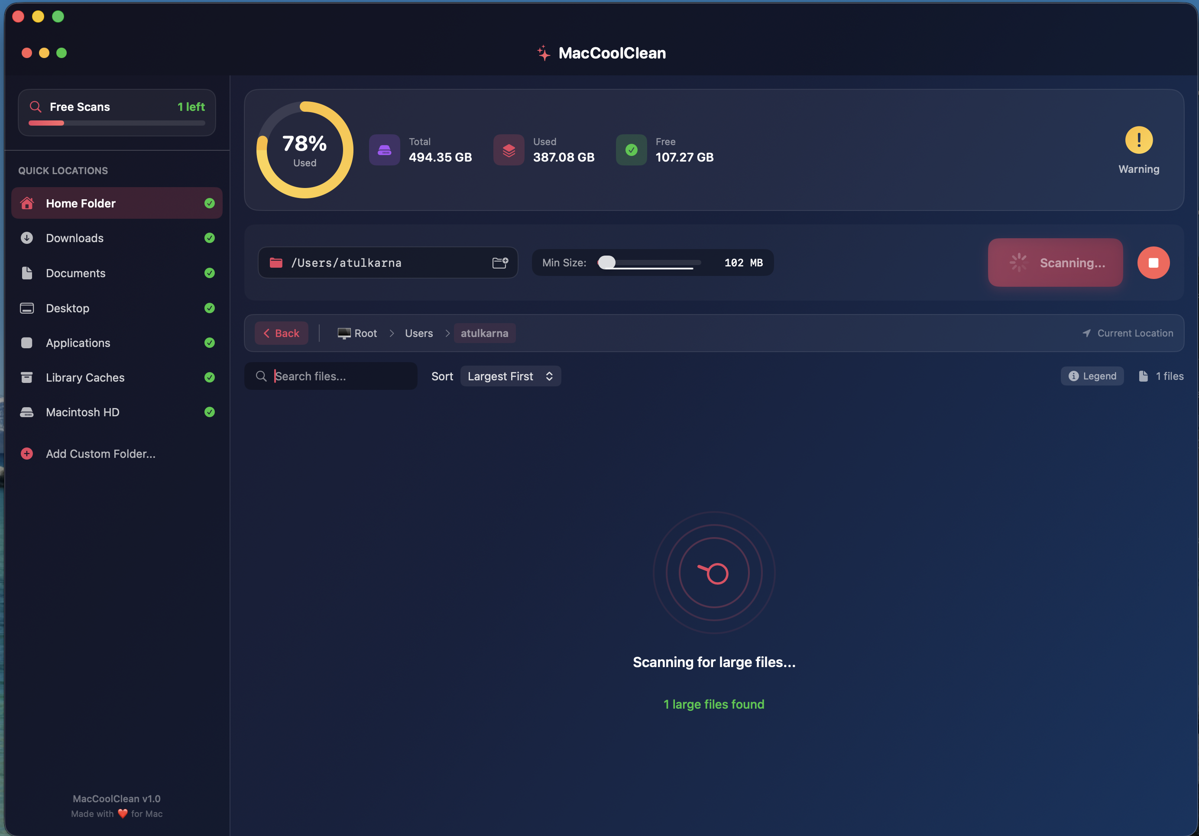Select the atulkarna breadcrumb tab

[485, 333]
